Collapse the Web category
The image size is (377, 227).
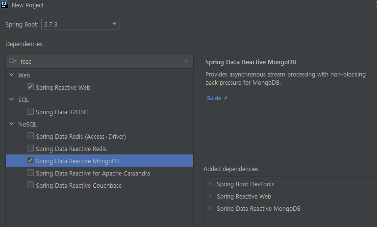tap(11, 76)
